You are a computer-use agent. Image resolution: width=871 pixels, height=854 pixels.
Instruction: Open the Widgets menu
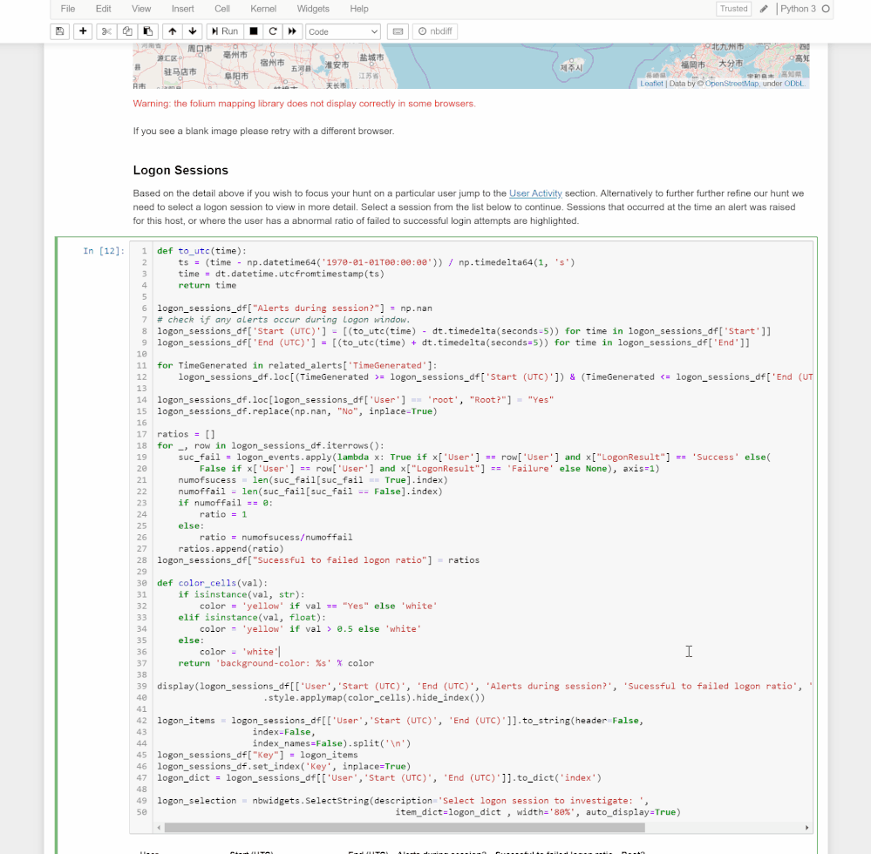(313, 9)
